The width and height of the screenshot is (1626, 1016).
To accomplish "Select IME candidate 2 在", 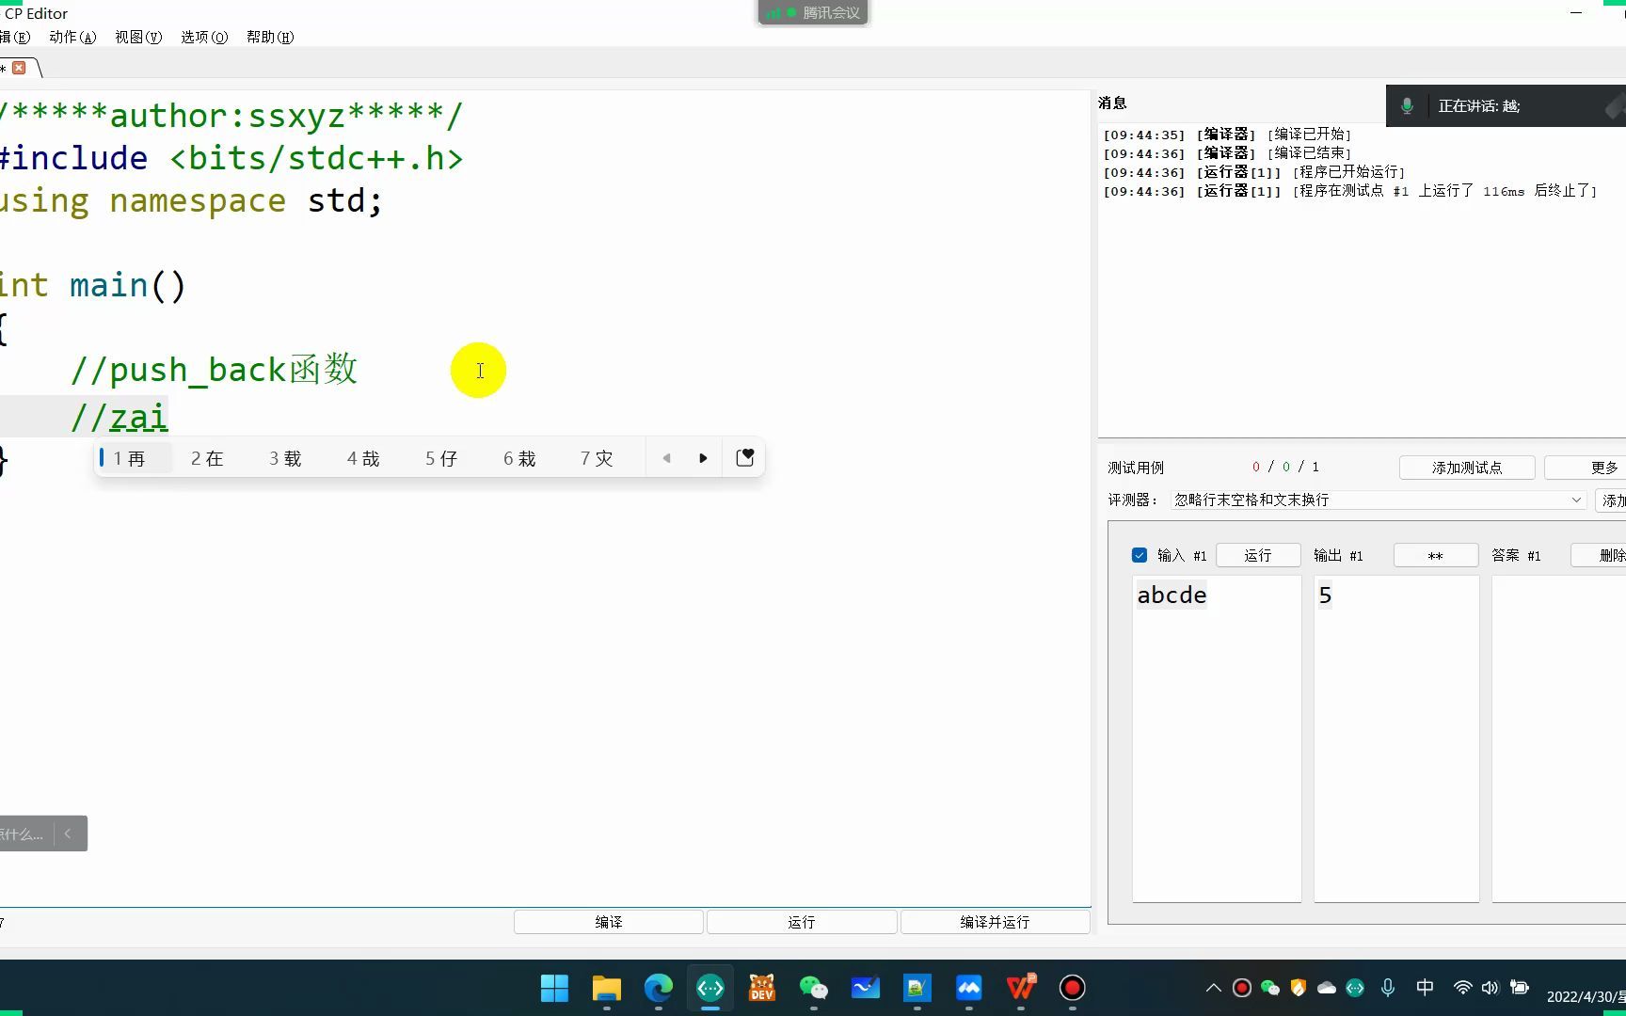I will coord(207,458).
